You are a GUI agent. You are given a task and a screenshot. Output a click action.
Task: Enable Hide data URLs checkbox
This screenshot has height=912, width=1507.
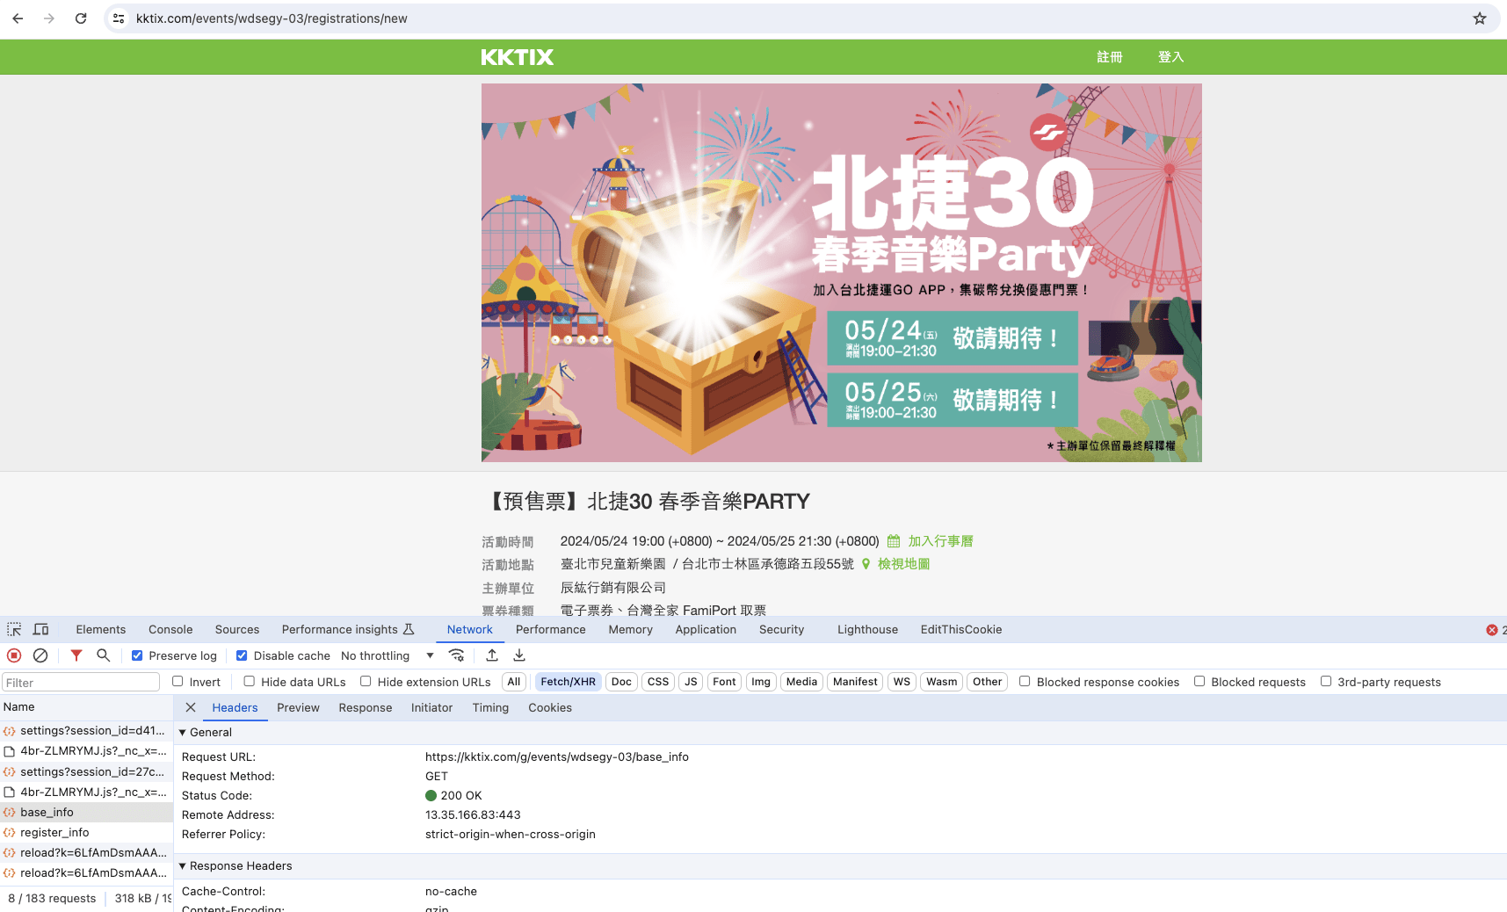pyautogui.click(x=250, y=681)
